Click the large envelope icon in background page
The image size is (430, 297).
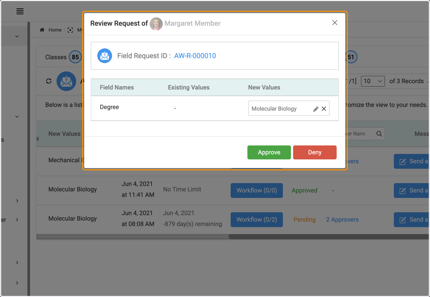coord(66,81)
